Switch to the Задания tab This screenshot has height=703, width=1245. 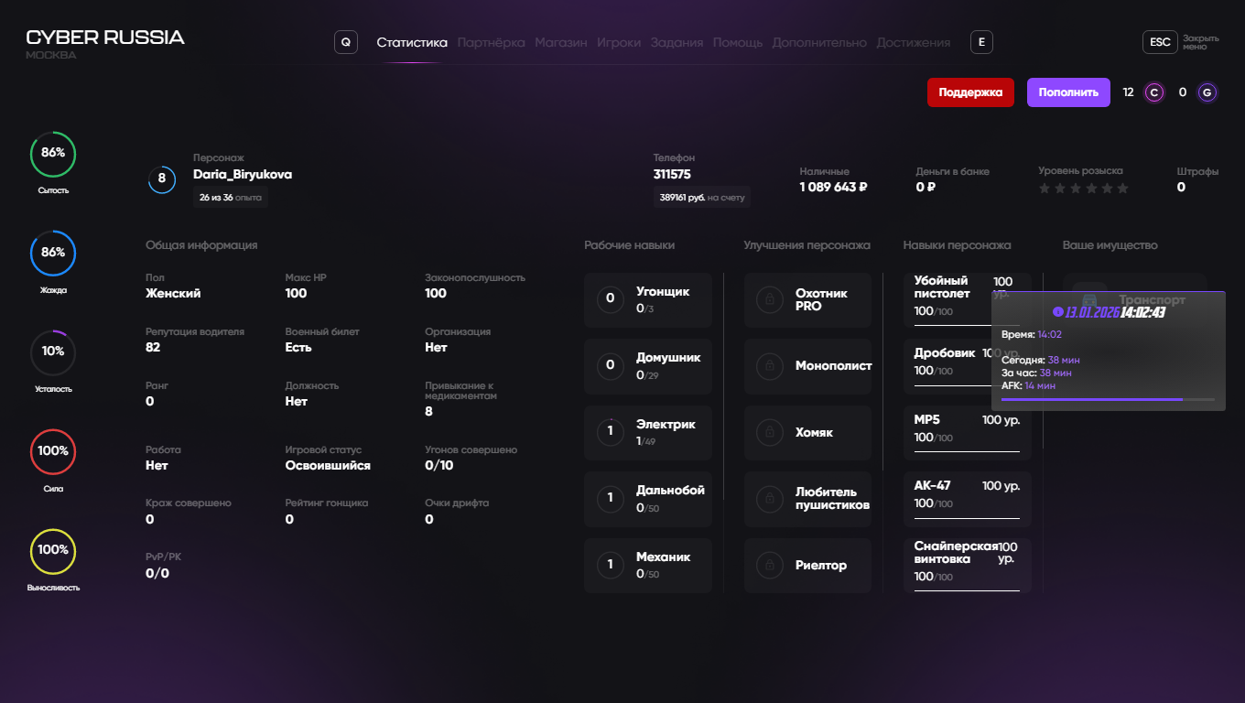click(677, 42)
